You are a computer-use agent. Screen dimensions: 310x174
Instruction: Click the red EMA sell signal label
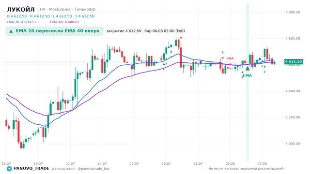click(230, 58)
